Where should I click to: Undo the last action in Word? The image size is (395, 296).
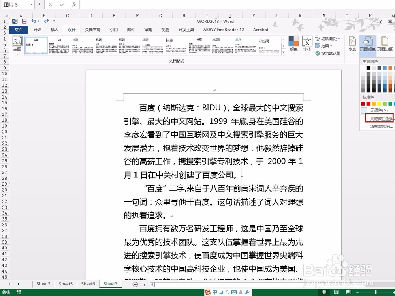(x=34, y=21)
